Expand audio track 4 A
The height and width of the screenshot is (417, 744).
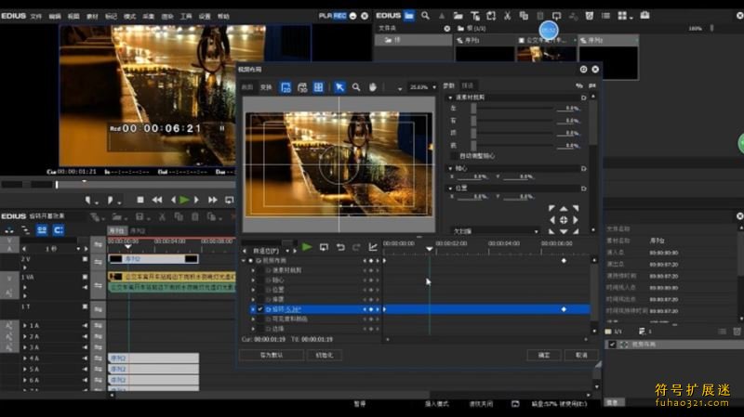[x=25, y=358]
